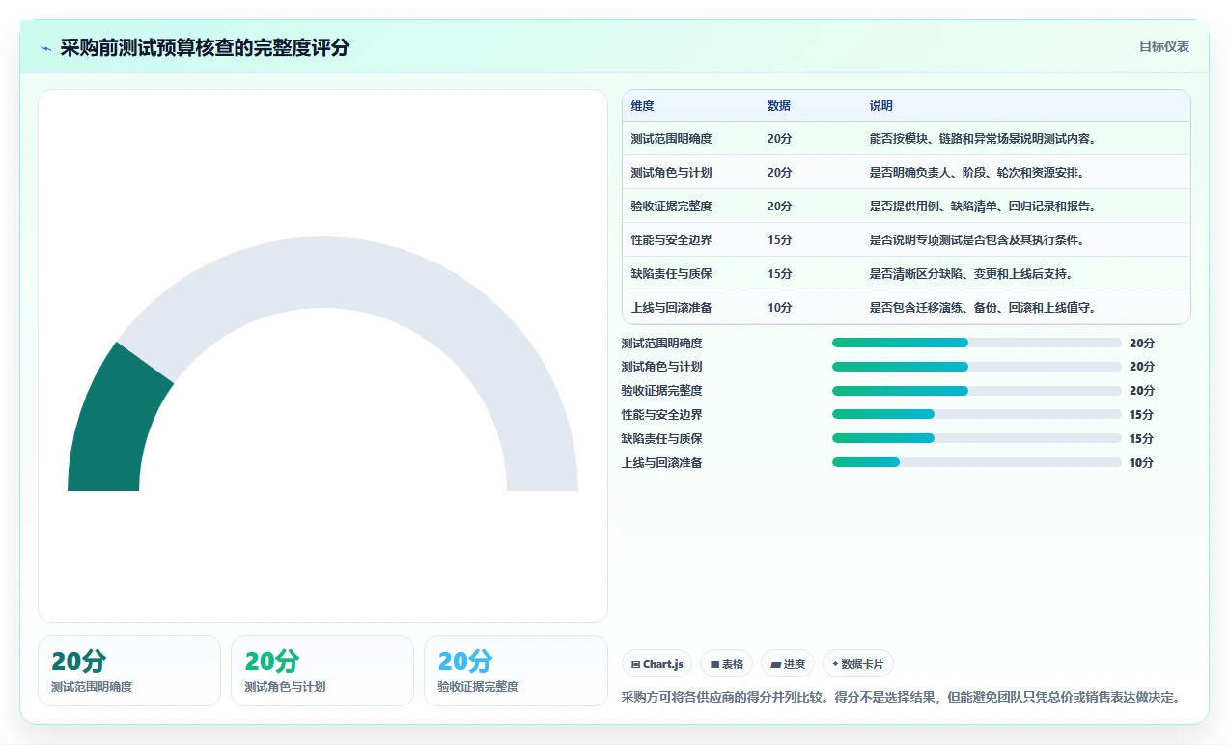The height and width of the screenshot is (745, 1229).
Task: Click the 目标仪表 label in header
Action: click(x=1163, y=46)
